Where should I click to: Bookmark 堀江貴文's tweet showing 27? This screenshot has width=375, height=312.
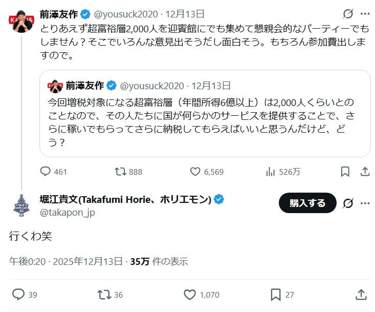[x=276, y=295]
